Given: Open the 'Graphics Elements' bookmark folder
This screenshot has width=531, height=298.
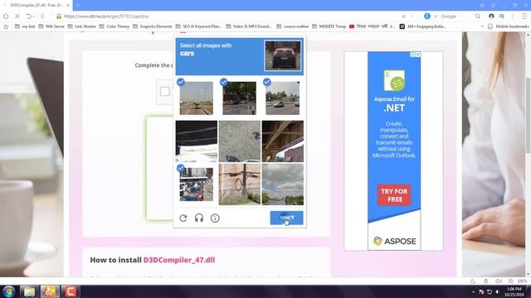Looking at the screenshot, I should [153, 26].
